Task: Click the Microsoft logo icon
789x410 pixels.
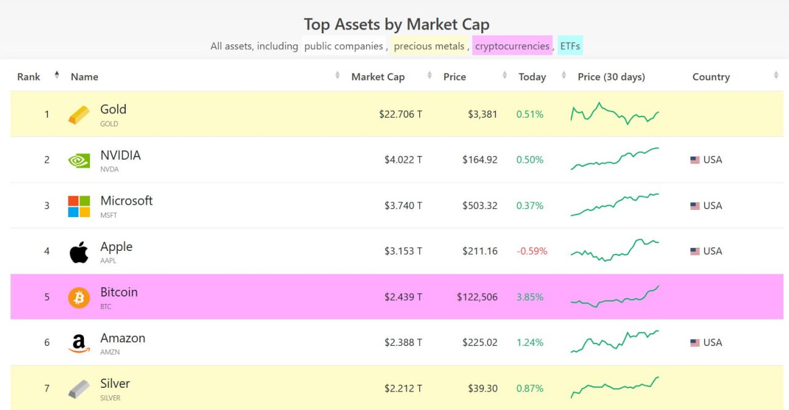Action: tap(79, 207)
